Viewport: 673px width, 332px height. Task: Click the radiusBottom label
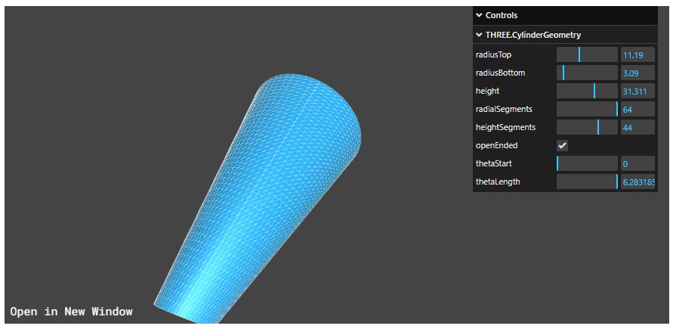[501, 73]
